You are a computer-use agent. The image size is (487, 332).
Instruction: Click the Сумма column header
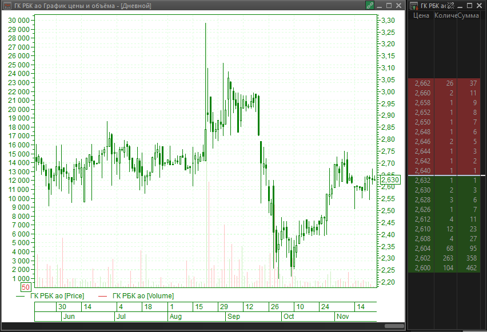pyautogui.click(x=469, y=15)
